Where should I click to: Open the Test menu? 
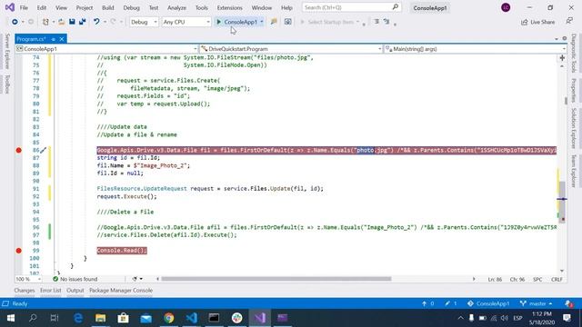(x=154, y=7)
